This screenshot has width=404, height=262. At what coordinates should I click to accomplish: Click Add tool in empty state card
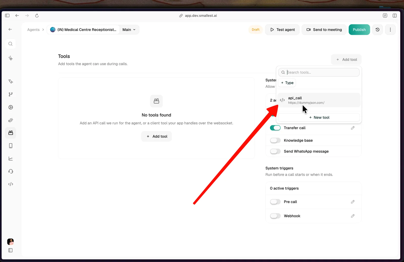click(157, 136)
